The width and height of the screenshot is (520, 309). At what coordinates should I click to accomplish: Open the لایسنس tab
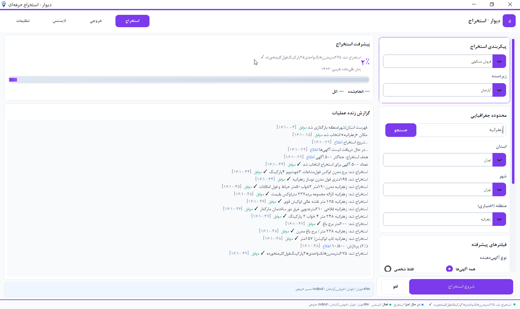click(x=59, y=21)
